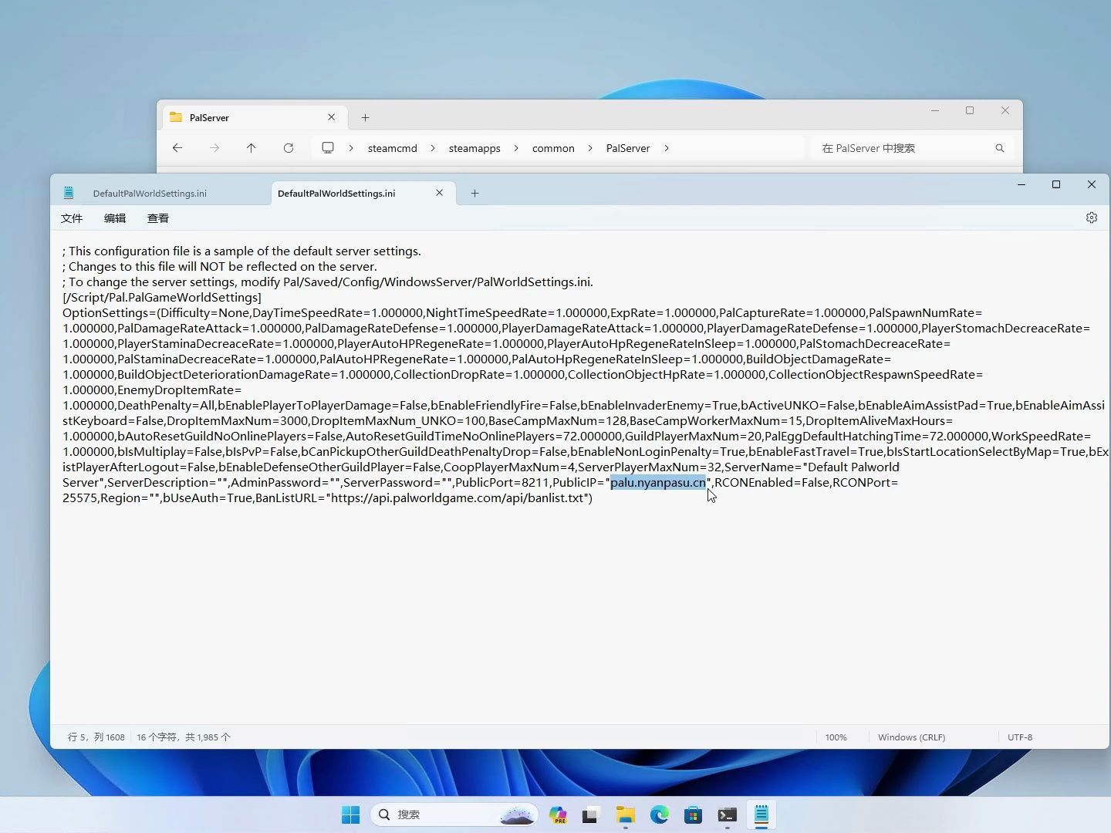
Task: Switch to Terminal from the taskbar
Action: click(727, 814)
